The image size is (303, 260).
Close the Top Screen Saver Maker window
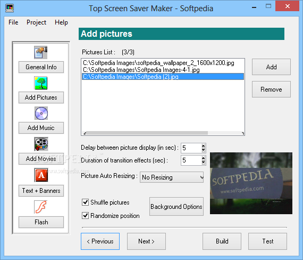tap(288, 6)
